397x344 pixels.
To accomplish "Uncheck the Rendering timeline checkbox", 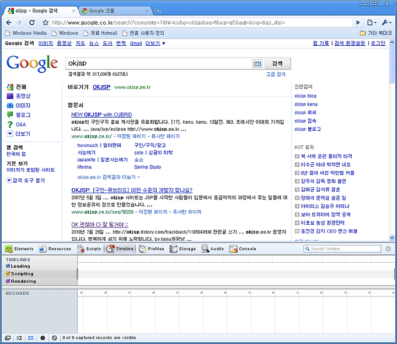I will (8, 281).
